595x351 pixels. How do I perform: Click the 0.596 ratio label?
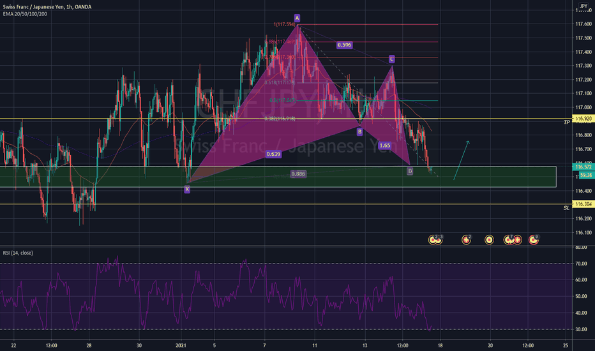344,45
